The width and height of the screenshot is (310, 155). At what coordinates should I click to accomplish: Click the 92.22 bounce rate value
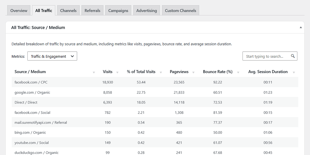click(218, 82)
